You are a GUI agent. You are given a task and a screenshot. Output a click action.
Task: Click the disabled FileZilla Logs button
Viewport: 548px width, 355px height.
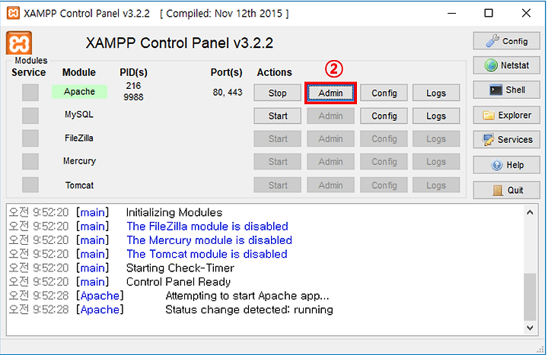436,139
